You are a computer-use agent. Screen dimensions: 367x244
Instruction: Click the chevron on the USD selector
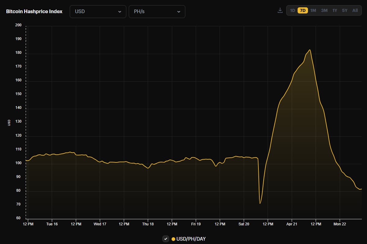(120, 11)
